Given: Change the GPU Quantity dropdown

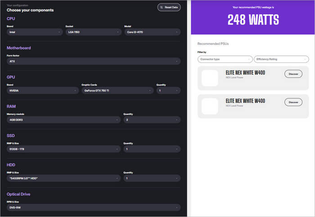Looking at the screenshot, I should coord(168,90).
